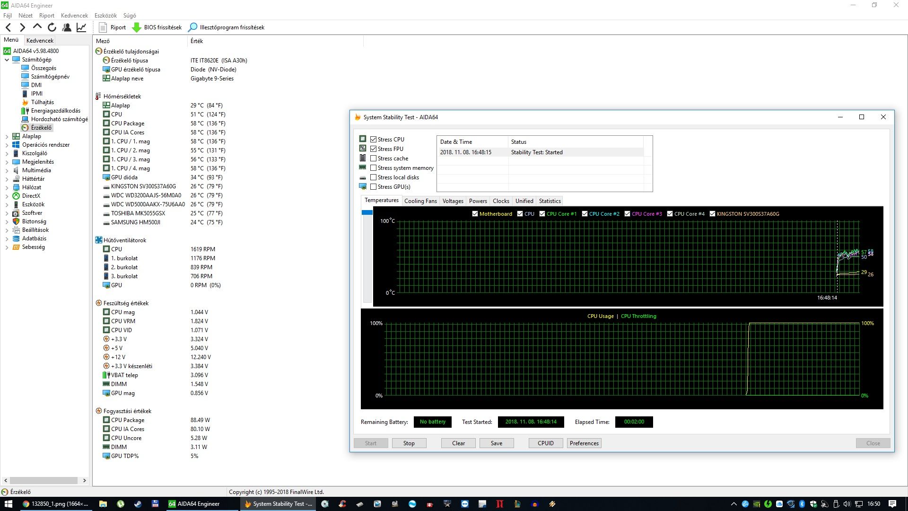This screenshot has width=908, height=511.
Task: Click the Preferences button
Action: pyautogui.click(x=584, y=443)
